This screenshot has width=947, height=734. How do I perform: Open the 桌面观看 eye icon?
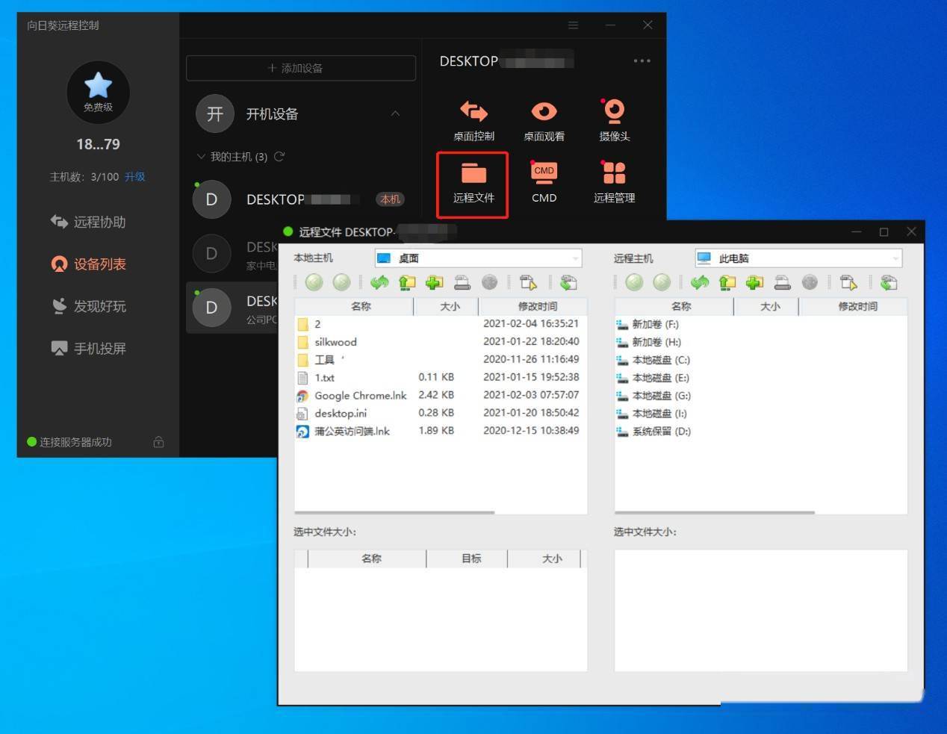544,121
